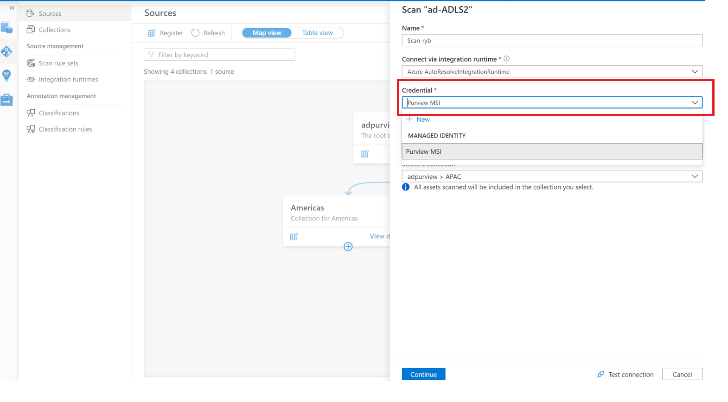Click the Register source grid icon
728x402 pixels.
pyautogui.click(x=152, y=33)
